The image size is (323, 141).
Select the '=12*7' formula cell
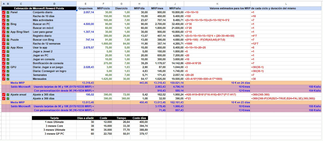[286, 44]
